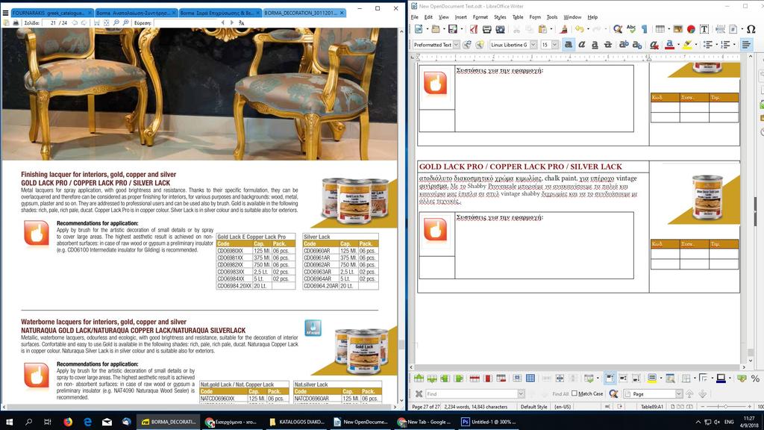Toggle left alignment in Writer

(x=746, y=45)
